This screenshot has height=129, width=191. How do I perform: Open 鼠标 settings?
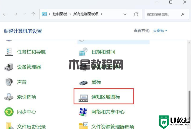96,82
